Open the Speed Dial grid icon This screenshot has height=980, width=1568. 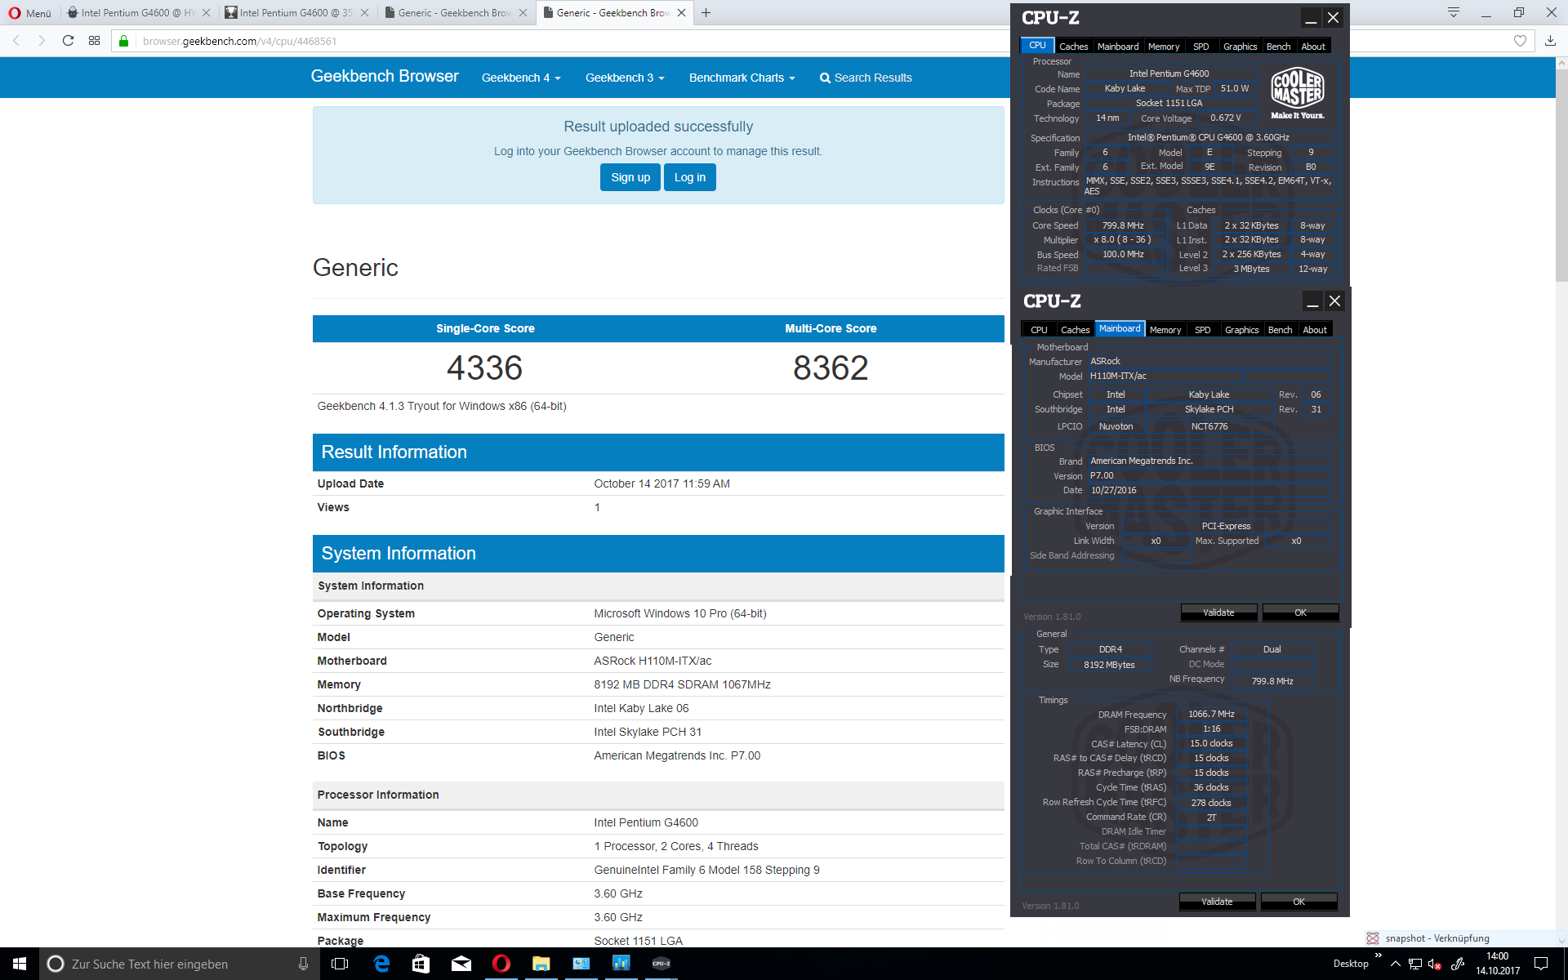(95, 41)
